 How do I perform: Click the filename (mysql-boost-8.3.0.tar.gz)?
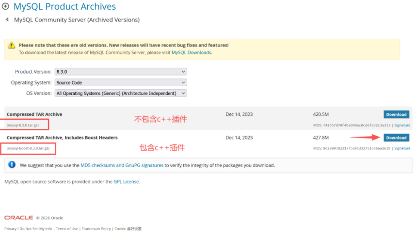click(28, 148)
